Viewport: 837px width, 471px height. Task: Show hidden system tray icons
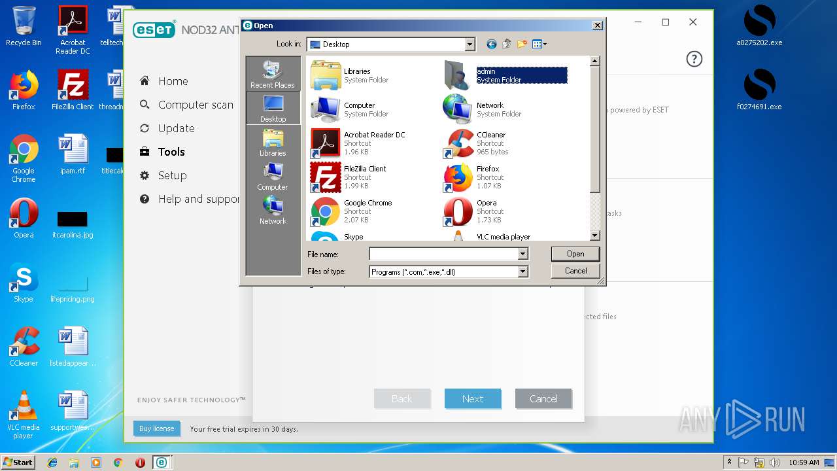(x=729, y=462)
